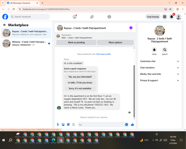Open the Melania conversation in list
The image size is (186, 149).
[x=26, y=44]
